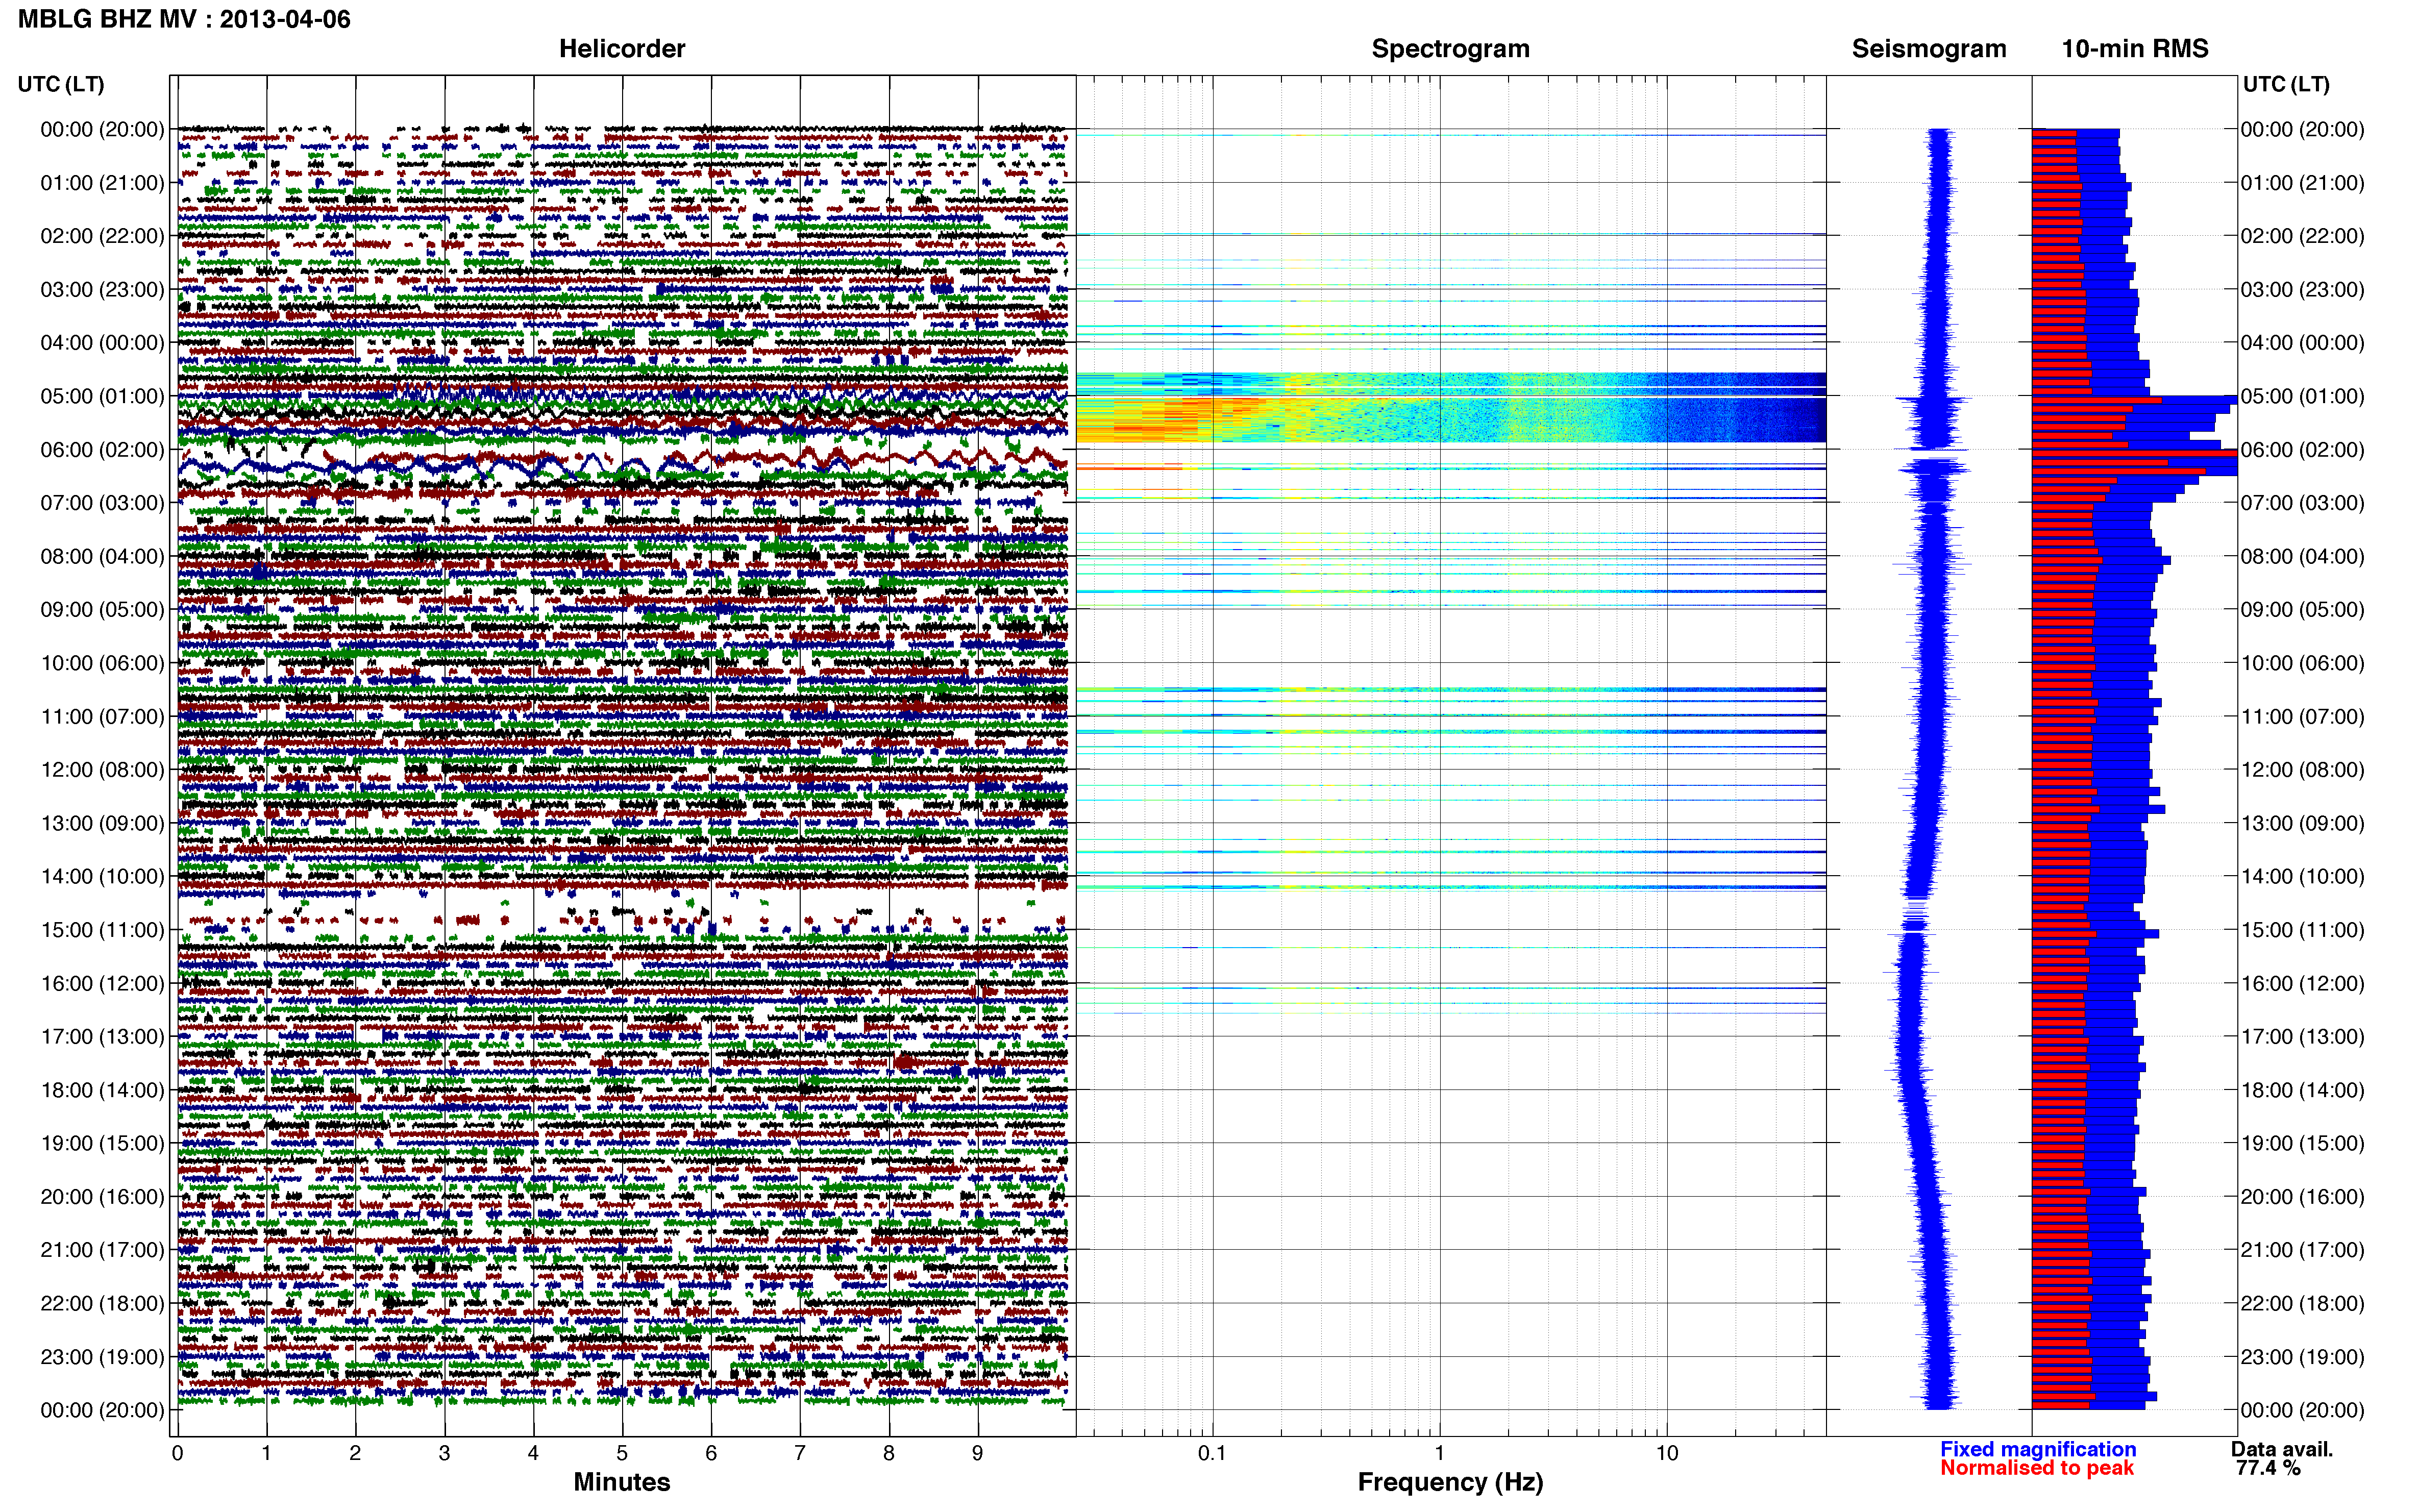Click the 4 tick on the Minutes axis

pos(533,1452)
